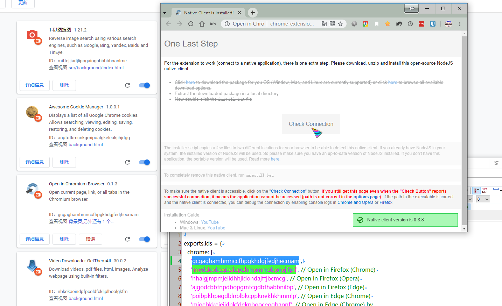This screenshot has width=502, height=306.
Task: Click 删除 for Awesome Cookie Manager
Action: (x=64, y=162)
